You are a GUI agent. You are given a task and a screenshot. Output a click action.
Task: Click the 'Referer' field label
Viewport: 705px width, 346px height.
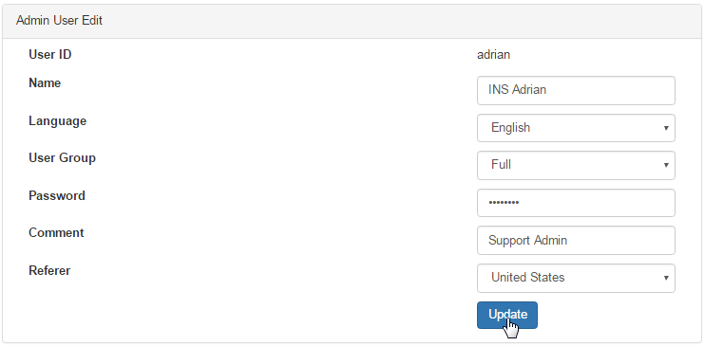coord(49,270)
